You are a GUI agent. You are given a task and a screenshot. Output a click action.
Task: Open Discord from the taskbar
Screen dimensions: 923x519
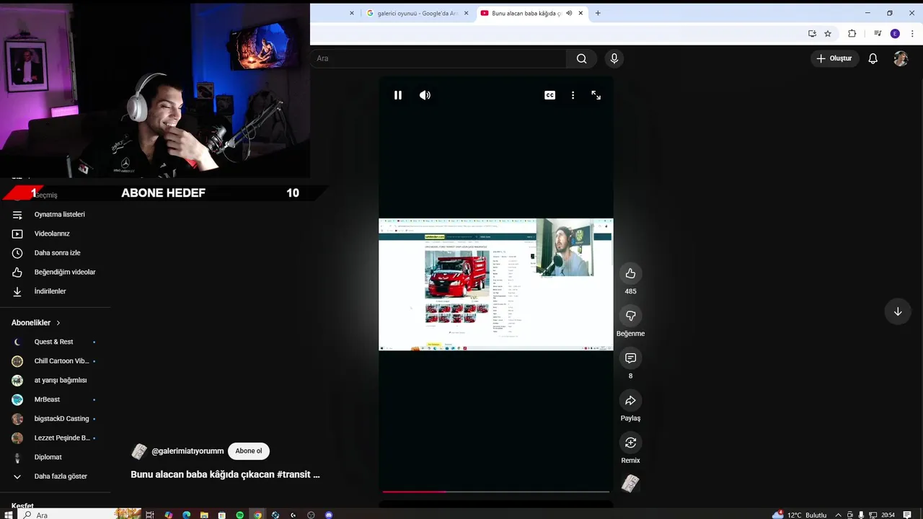coord(329,515)
